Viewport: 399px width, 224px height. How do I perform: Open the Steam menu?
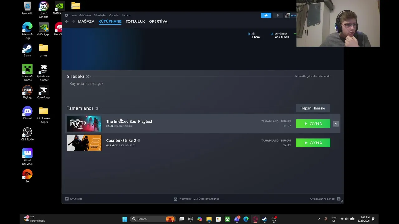(x=71, y=15)
